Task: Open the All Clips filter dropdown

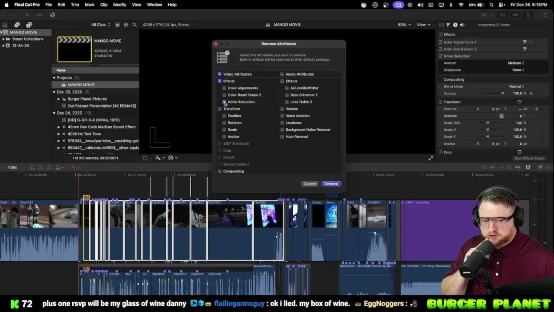Action: [100, 25]
